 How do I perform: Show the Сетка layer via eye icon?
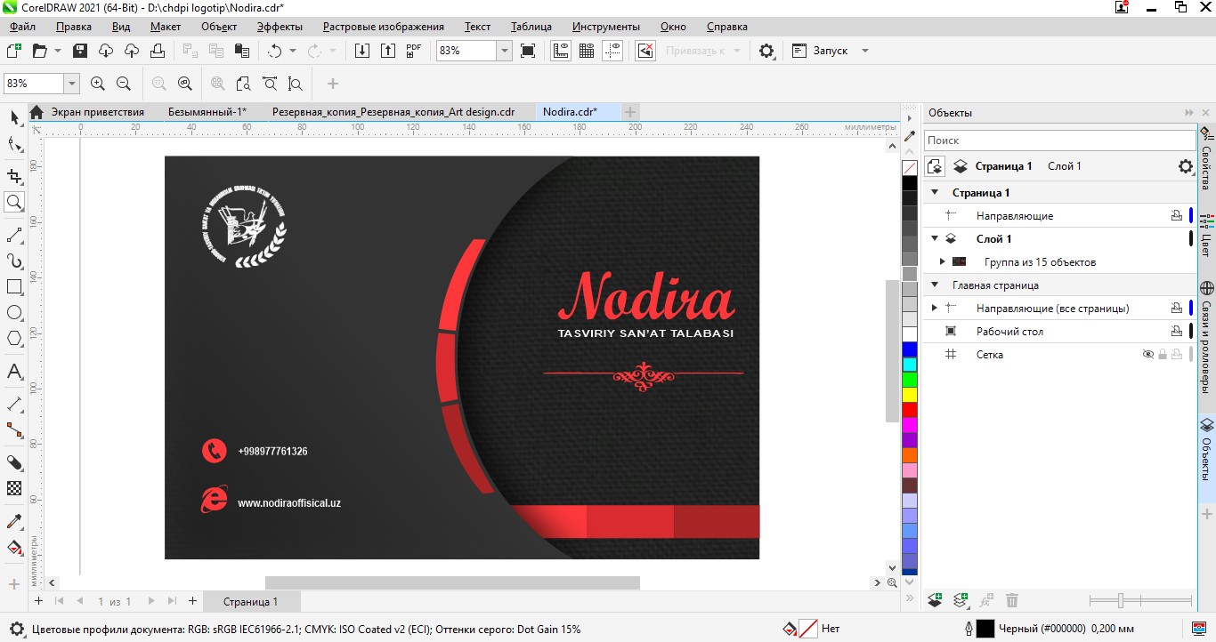[x=1148, y=354]
